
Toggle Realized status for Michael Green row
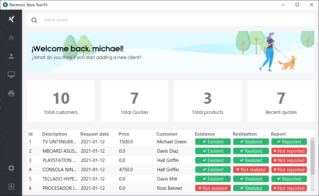[x=251, y=142]
